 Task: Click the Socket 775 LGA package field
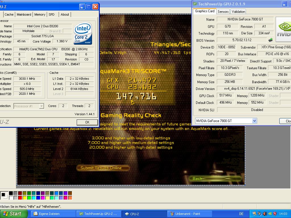(x=43, y=36)
